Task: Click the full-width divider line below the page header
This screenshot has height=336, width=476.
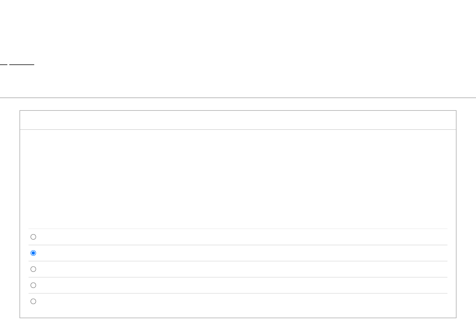Action: pos(238,98)
